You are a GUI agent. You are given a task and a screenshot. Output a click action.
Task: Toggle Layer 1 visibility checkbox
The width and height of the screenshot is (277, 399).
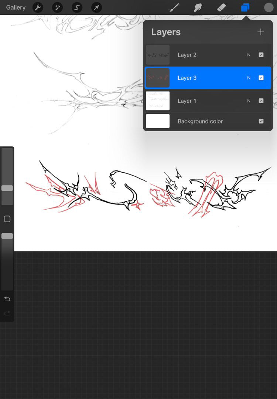click(x=261, y=101)
